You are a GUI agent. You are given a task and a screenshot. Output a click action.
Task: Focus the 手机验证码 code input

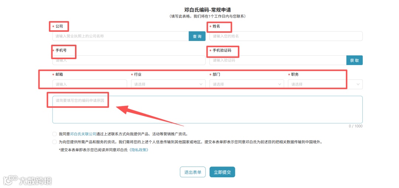(x=278, y=60)
